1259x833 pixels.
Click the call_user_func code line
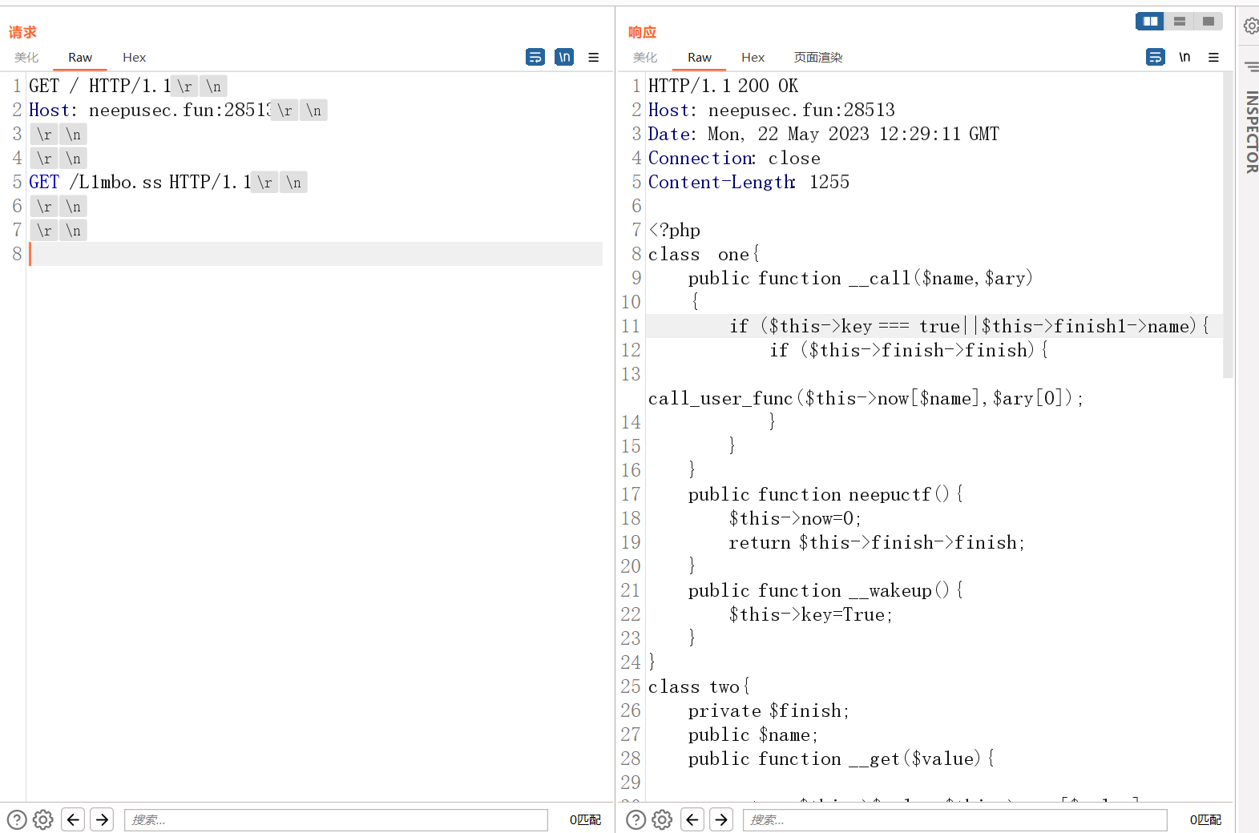[866, 398]
